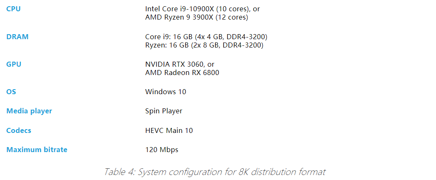Click the NVIDIA RTX 3060 text
The height and width of the screenshot is (180, 436).
(176, 64)
